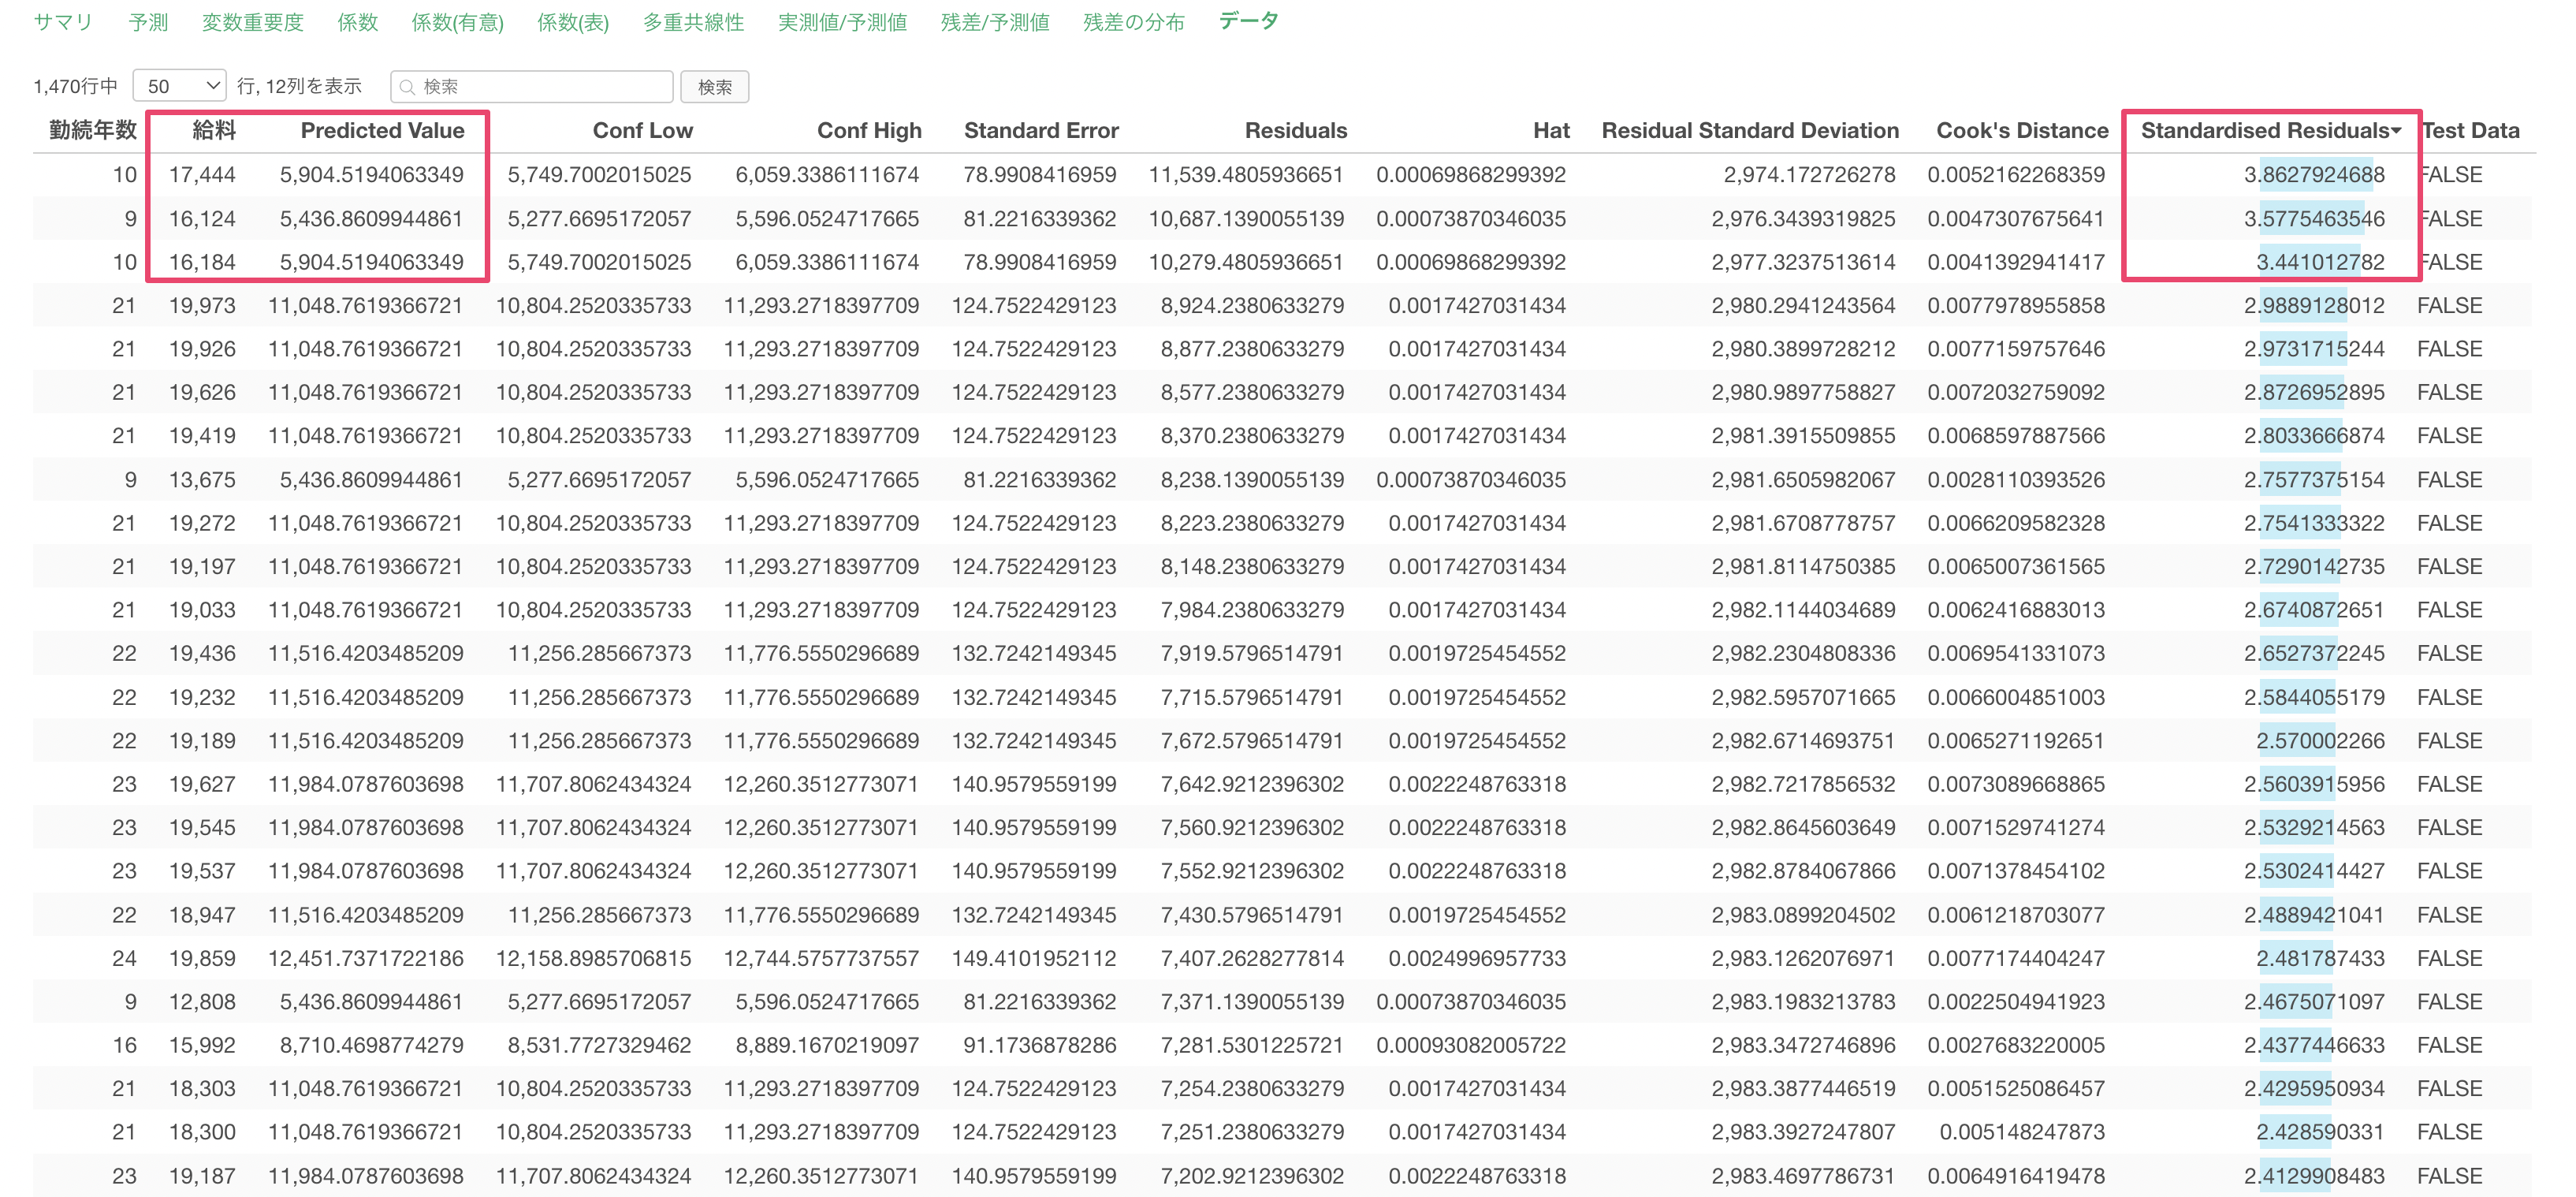Select salary cell 12,808
The image size is (2576, 1197).
202,1002
